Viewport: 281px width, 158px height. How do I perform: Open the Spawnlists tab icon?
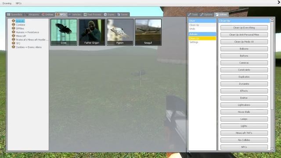[9, 14]
